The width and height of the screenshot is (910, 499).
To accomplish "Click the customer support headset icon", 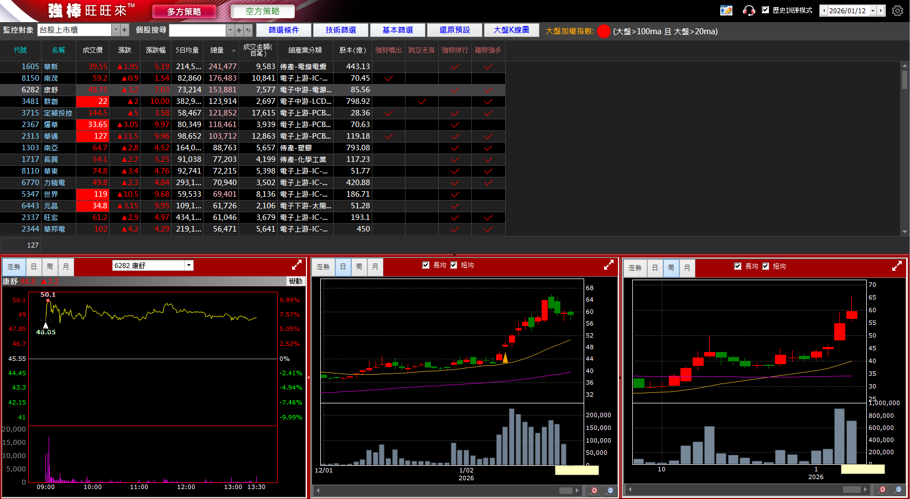I will [x=749, y=10].
